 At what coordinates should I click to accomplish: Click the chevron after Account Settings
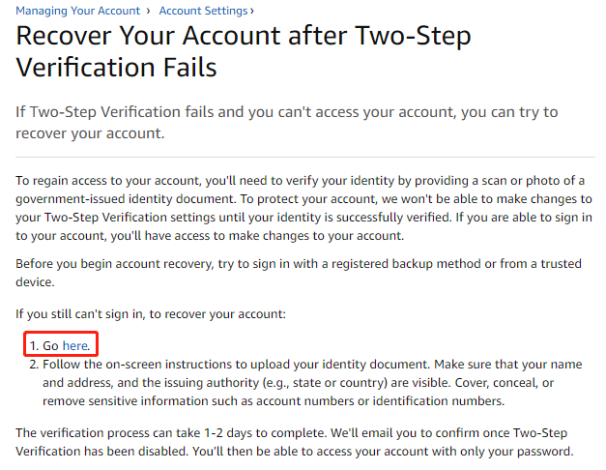251,11
